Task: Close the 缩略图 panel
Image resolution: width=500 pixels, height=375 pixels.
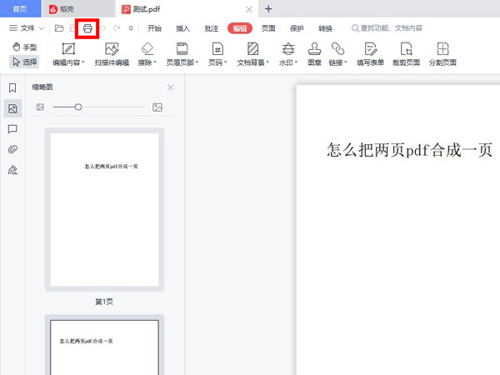Action: (x=171, y=87)
